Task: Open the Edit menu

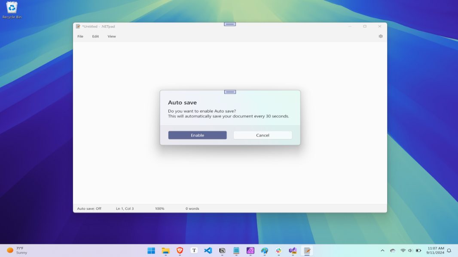Action: coord(95,36)
